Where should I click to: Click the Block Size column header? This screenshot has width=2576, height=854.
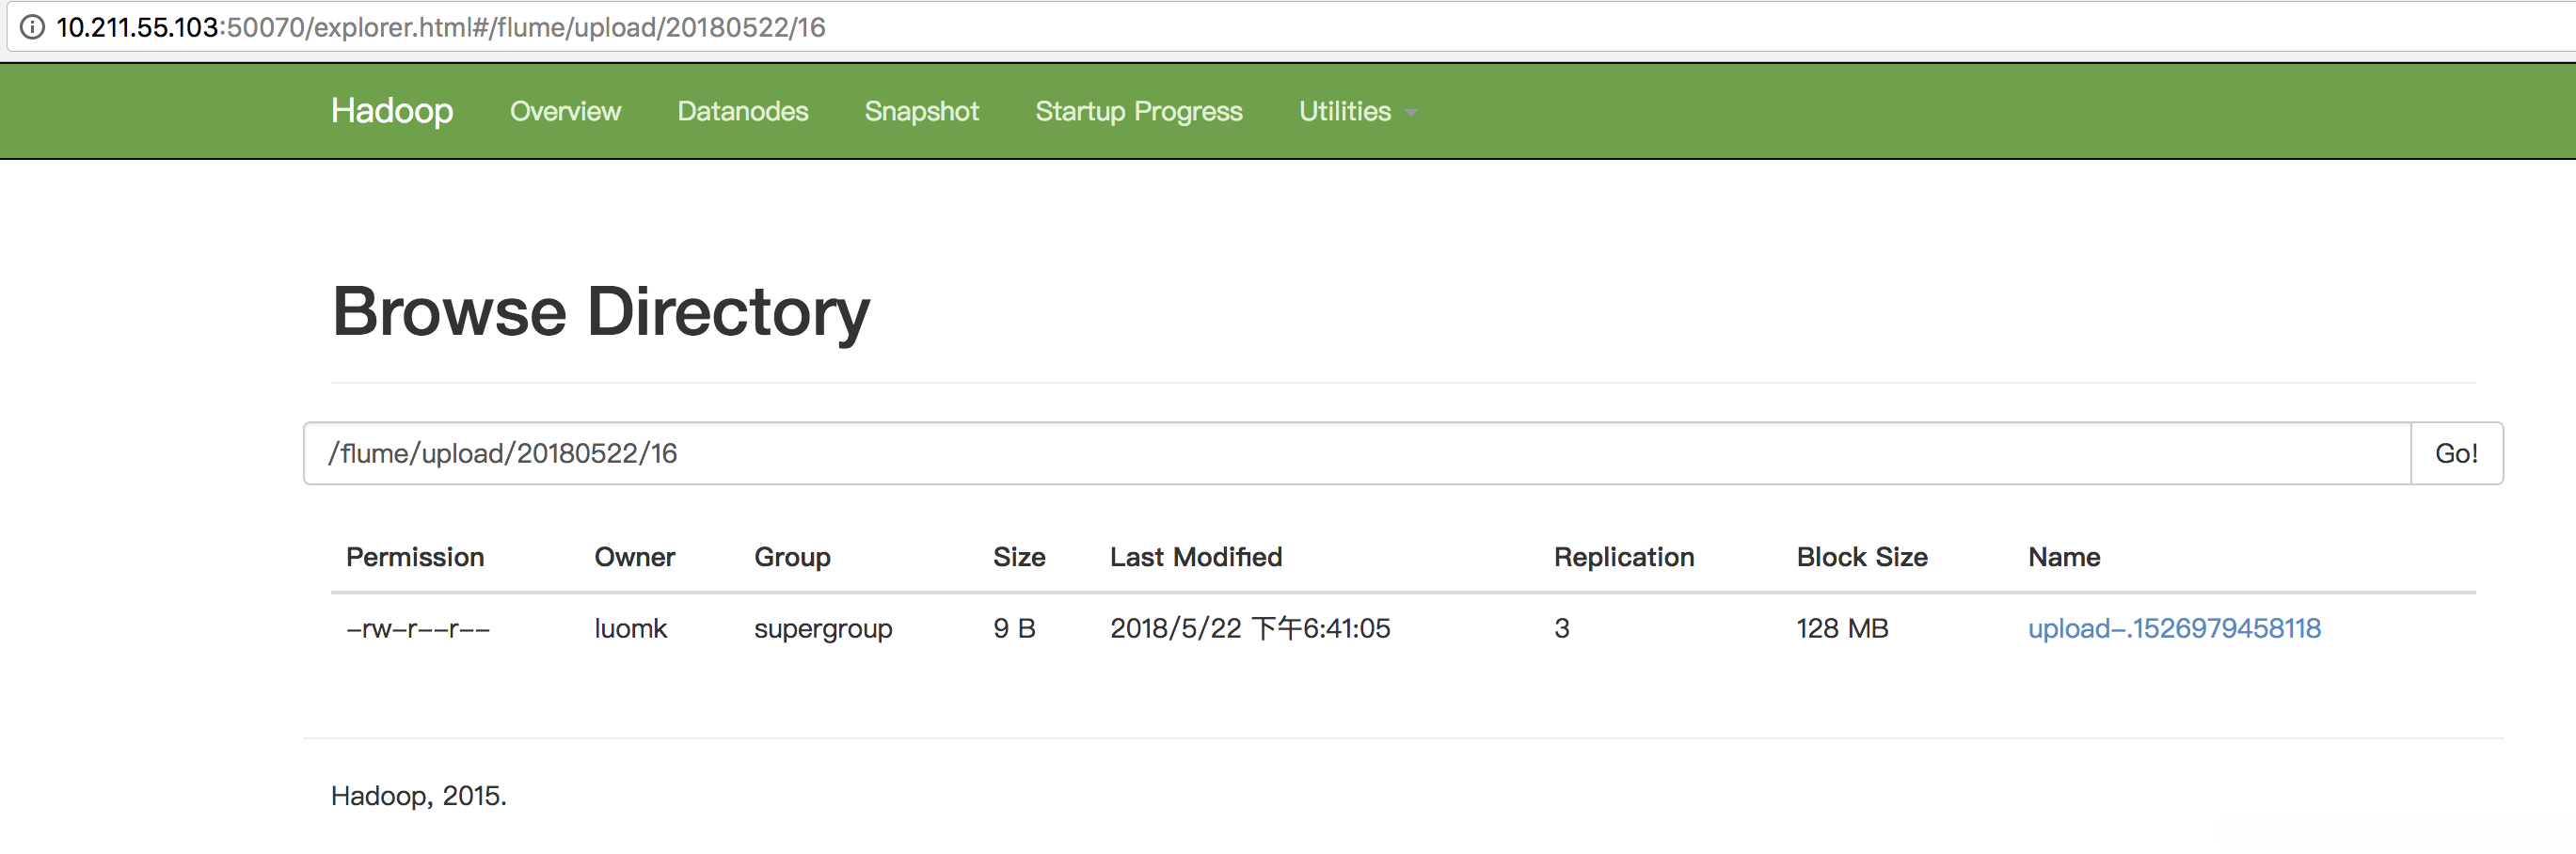pos(1861,557)
